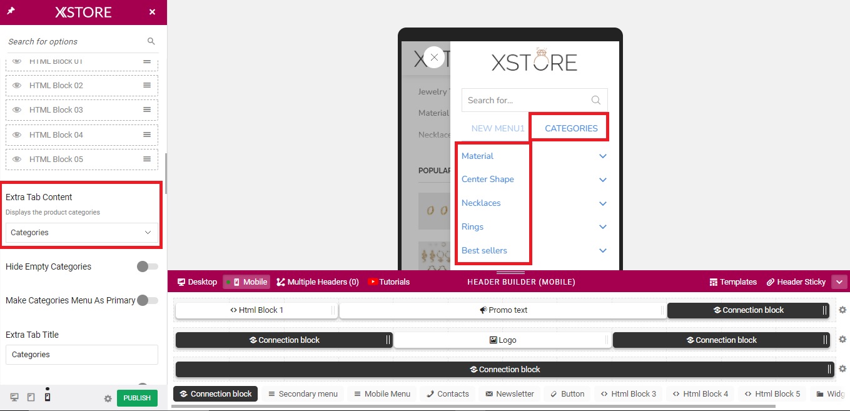Viewport: 850px width, 411px height.
Task: Select Html Block 3 in the elements tray
Action: pyautogui.click(x=629, y=393)
